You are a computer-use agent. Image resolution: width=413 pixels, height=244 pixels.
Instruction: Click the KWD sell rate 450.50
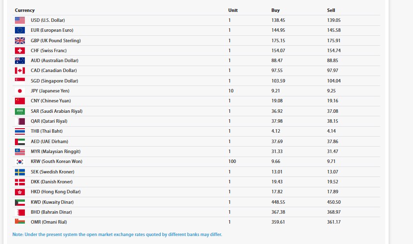[334, 202]
